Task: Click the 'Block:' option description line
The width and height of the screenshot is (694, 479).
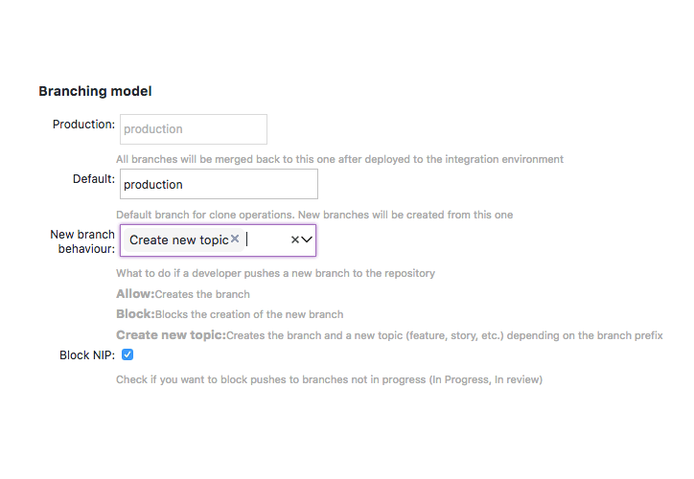Action: click(230, 314)
